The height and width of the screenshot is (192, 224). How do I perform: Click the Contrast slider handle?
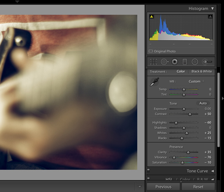(x=190, y=114)
